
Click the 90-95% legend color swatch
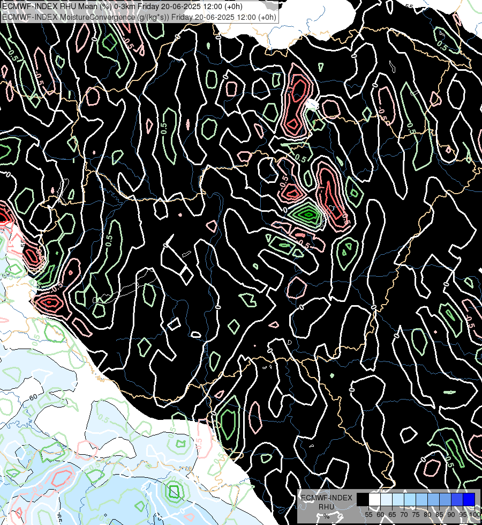click(457, 499)
